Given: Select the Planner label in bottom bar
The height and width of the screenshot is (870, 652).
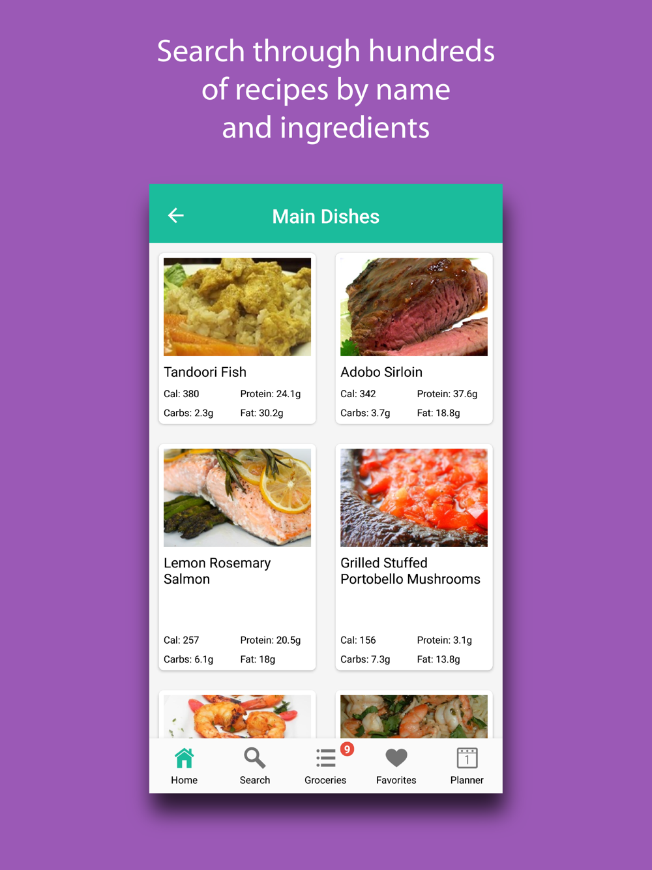Looking at the screenshot, I should (467, 780).
